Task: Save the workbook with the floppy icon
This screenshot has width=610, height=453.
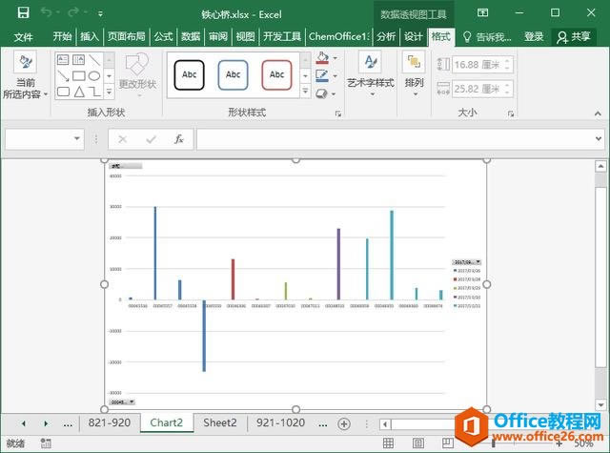Action: point(23,13)
